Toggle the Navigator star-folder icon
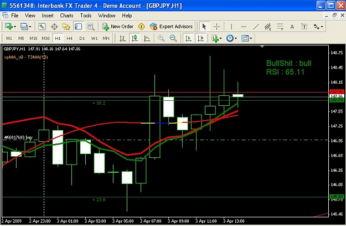 click(x=66, y=27)
